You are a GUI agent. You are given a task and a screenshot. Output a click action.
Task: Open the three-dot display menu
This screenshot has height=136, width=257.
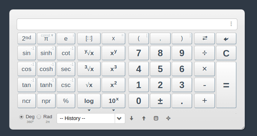pyautogui.click(x=231, y=24)
